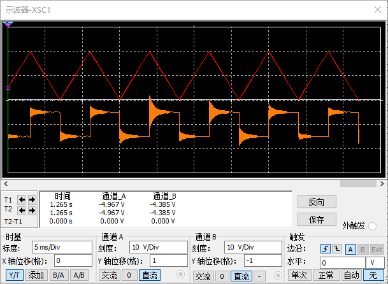Set trigger source to Ext
The width and height of the screenshot is (388, 284).
(377, 250)
